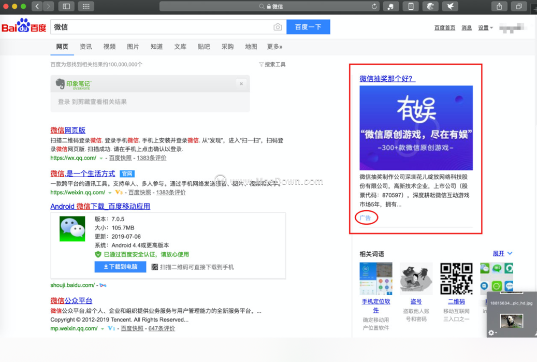This screenshot has width=537, height=362.
Task: Go to 百度首页
Action: 445,28
